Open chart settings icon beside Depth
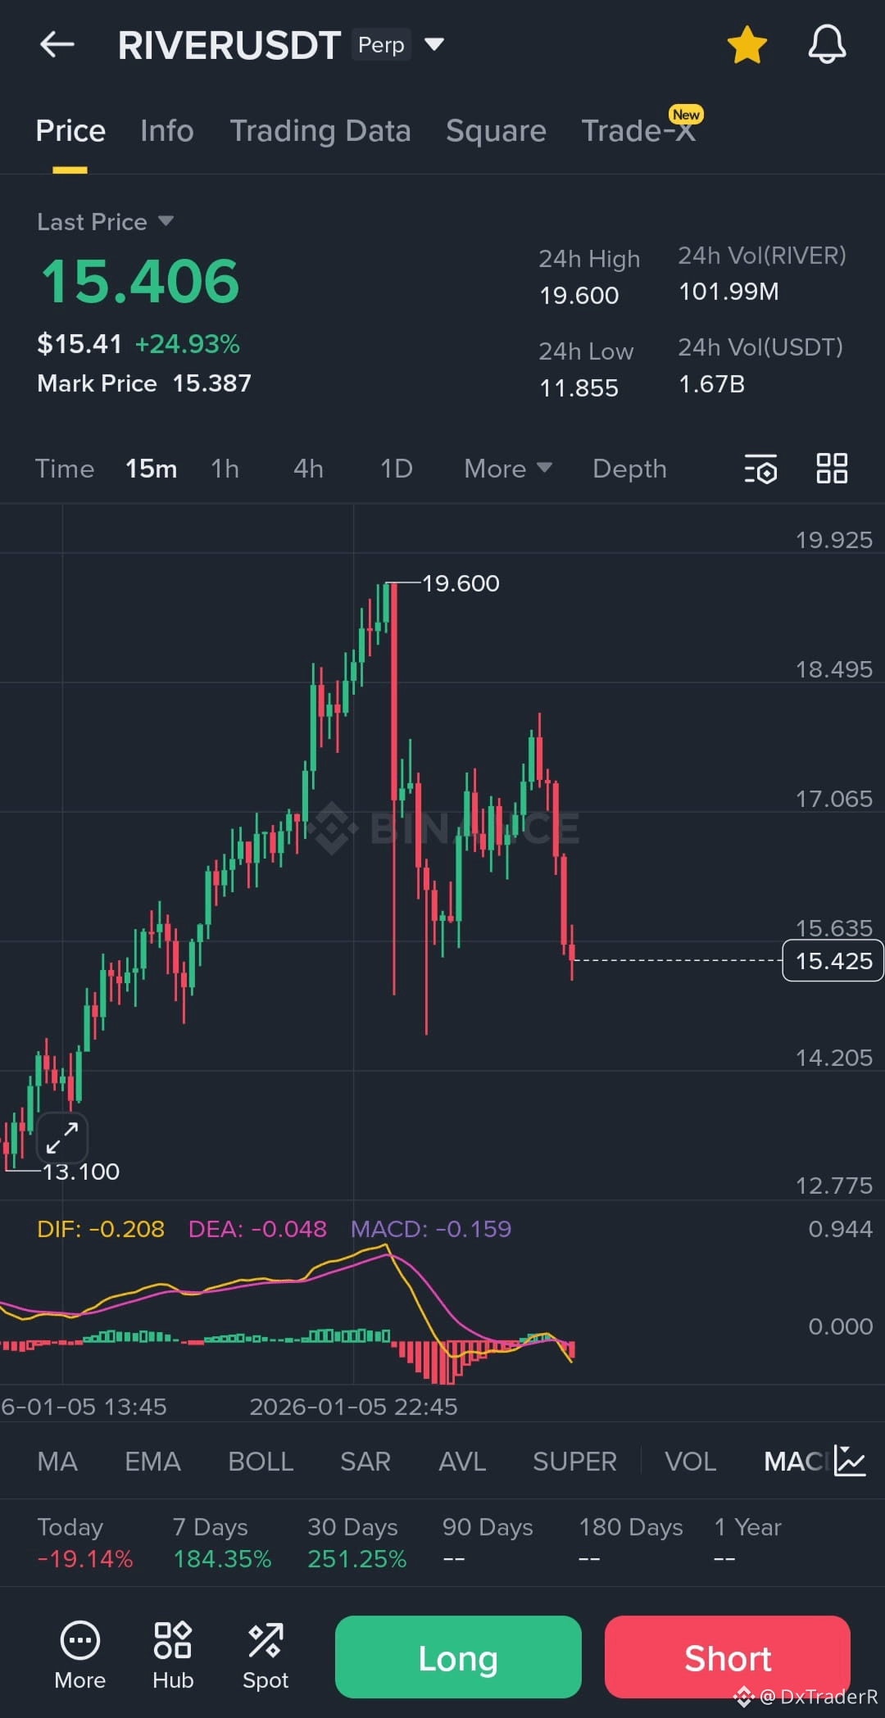Image resolution: width=885 pixels, height=1718 pixels. (x=761, y=469)
